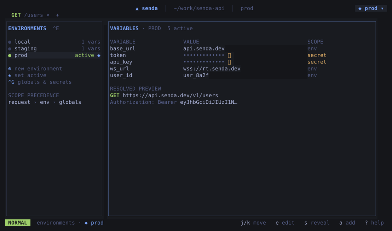
Task: Click the diamond icon in prod selector
Action: tap(360, 8)
